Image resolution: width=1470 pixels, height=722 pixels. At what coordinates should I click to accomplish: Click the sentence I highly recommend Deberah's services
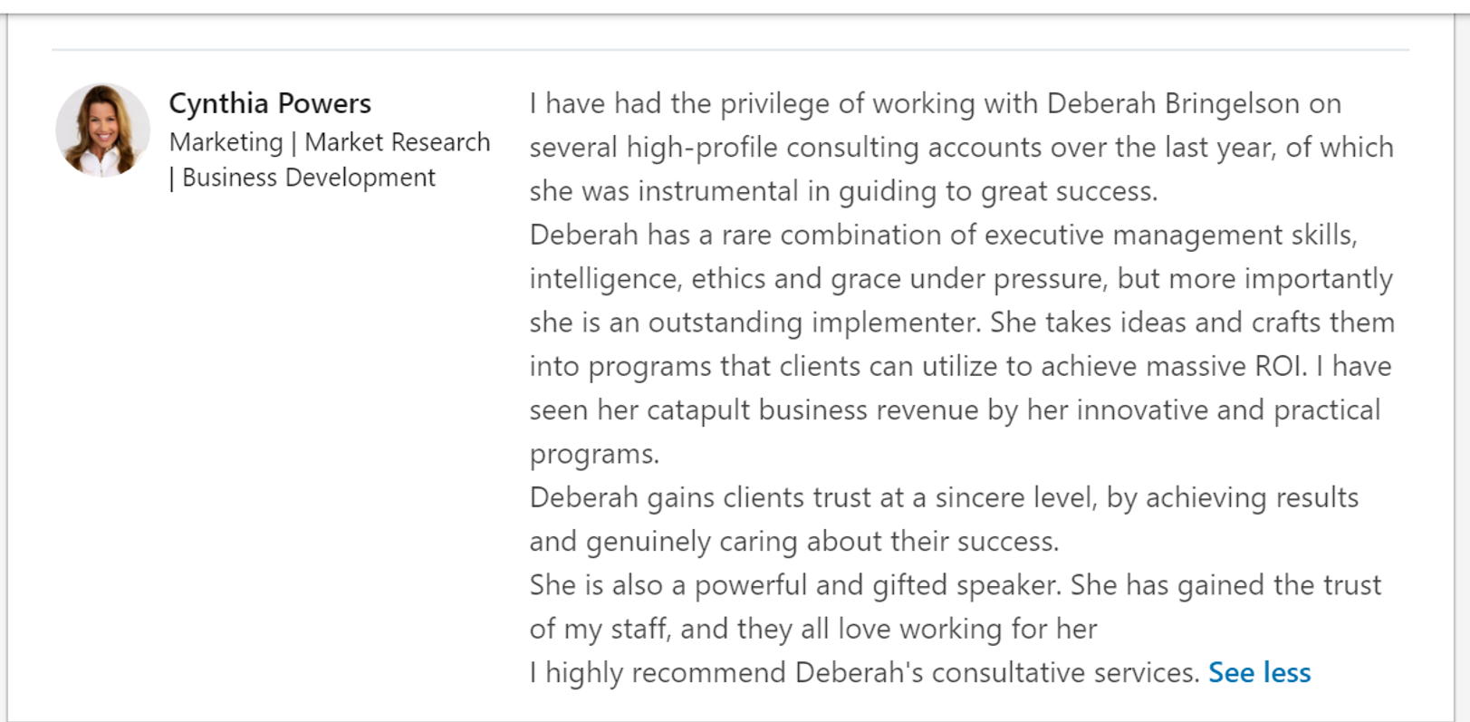(864, 672)
